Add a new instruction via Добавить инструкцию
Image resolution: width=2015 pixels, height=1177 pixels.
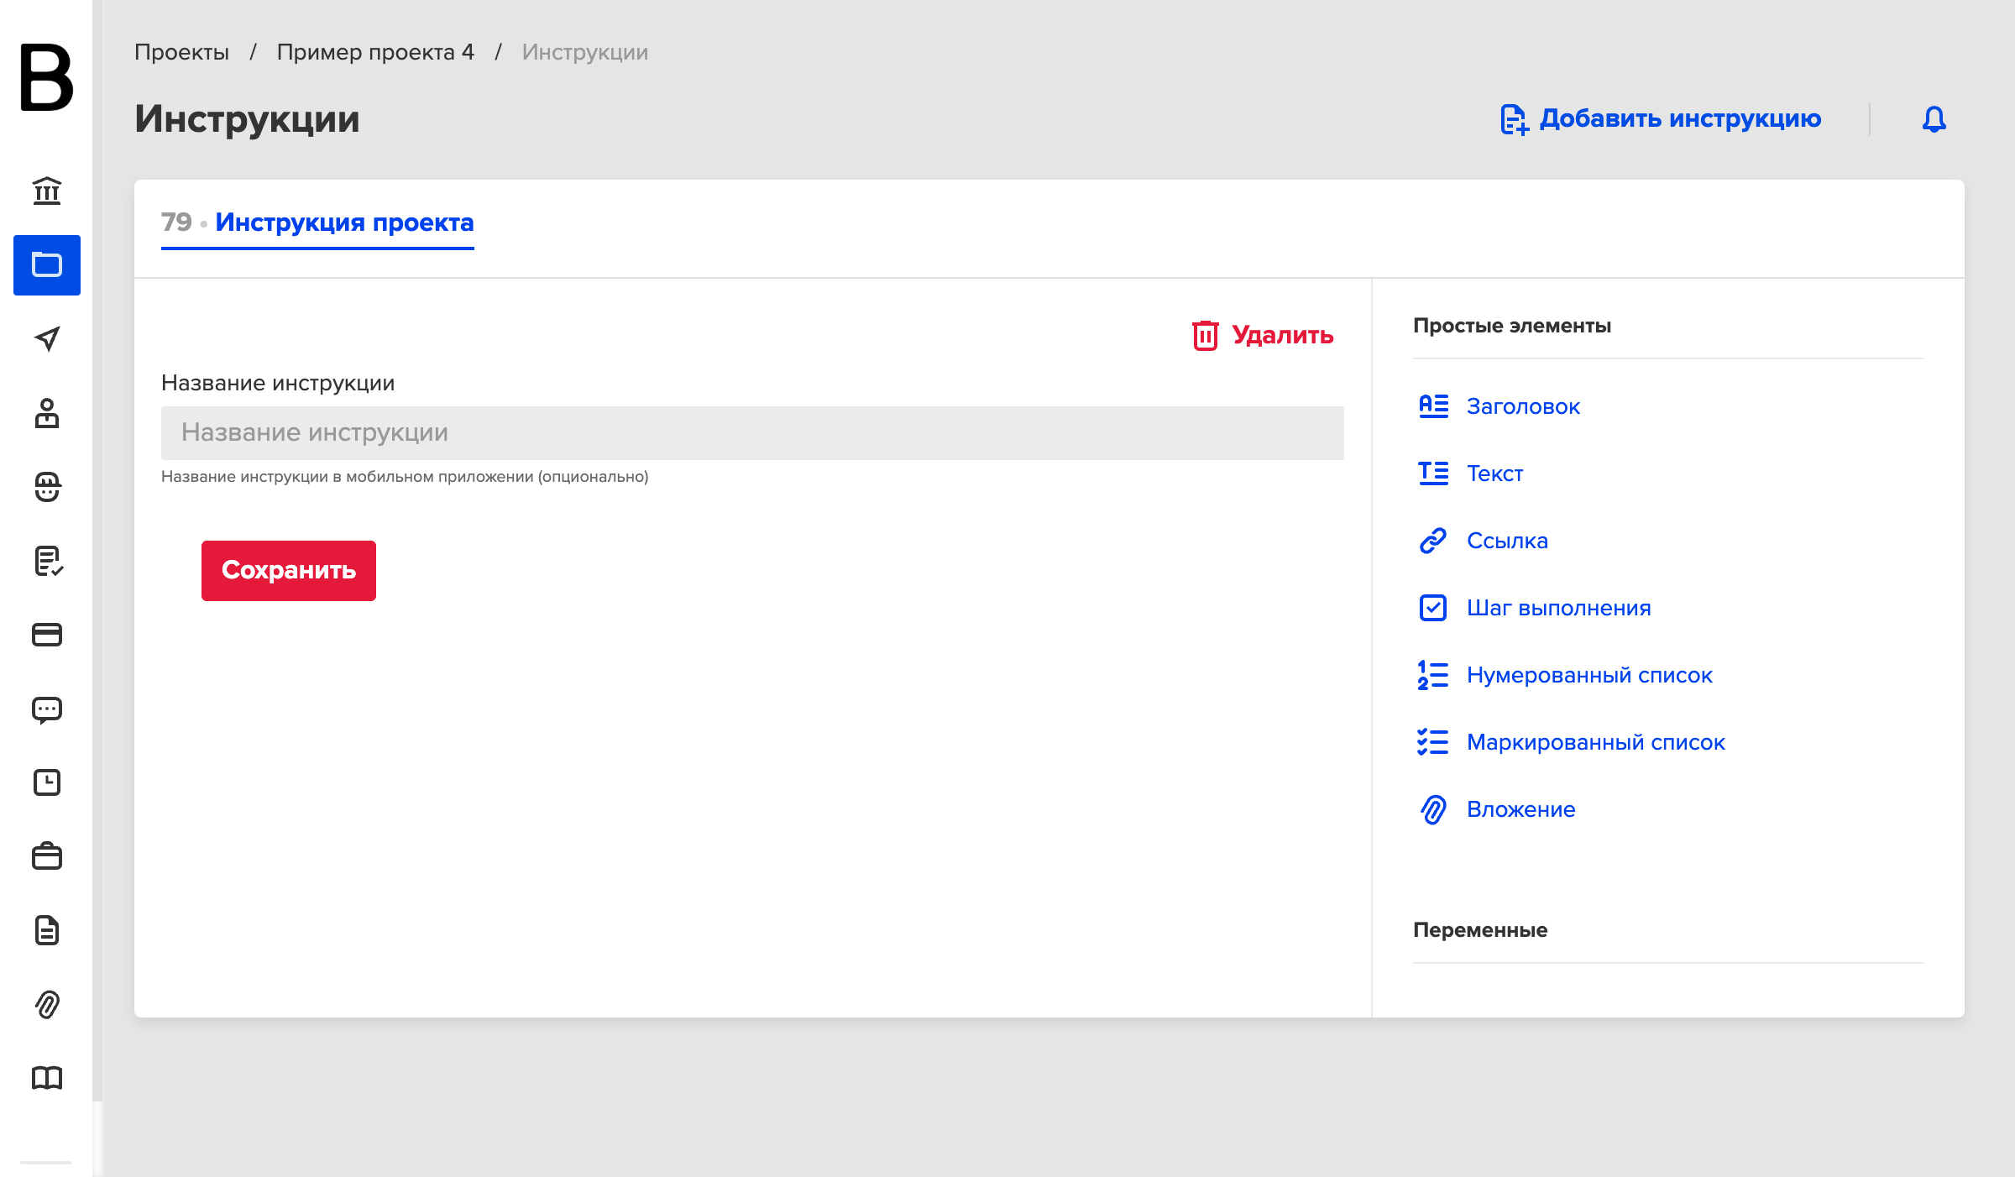coord(1661,119)
